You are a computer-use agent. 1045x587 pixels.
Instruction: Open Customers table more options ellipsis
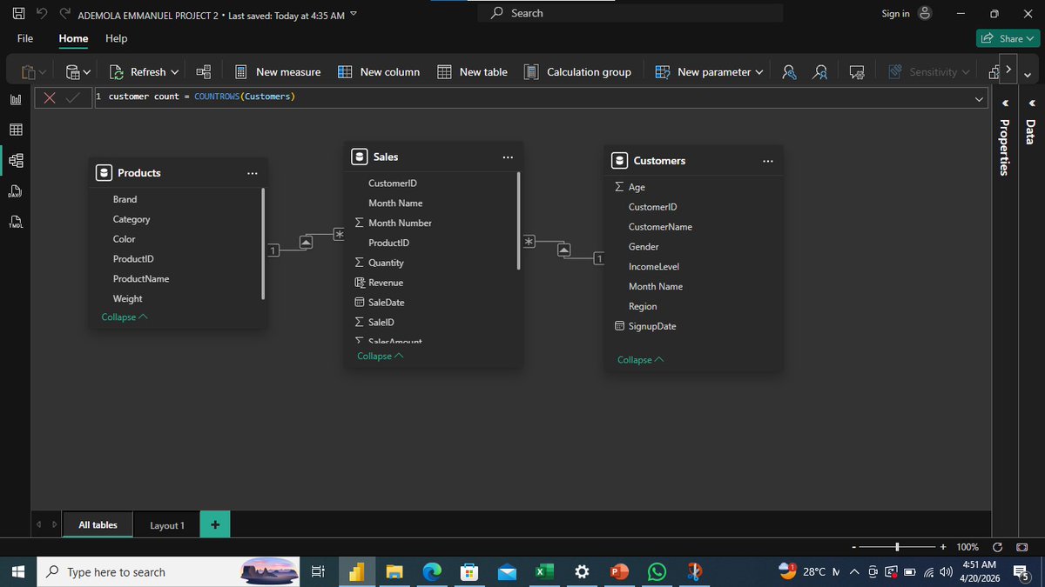click(767, 161)
